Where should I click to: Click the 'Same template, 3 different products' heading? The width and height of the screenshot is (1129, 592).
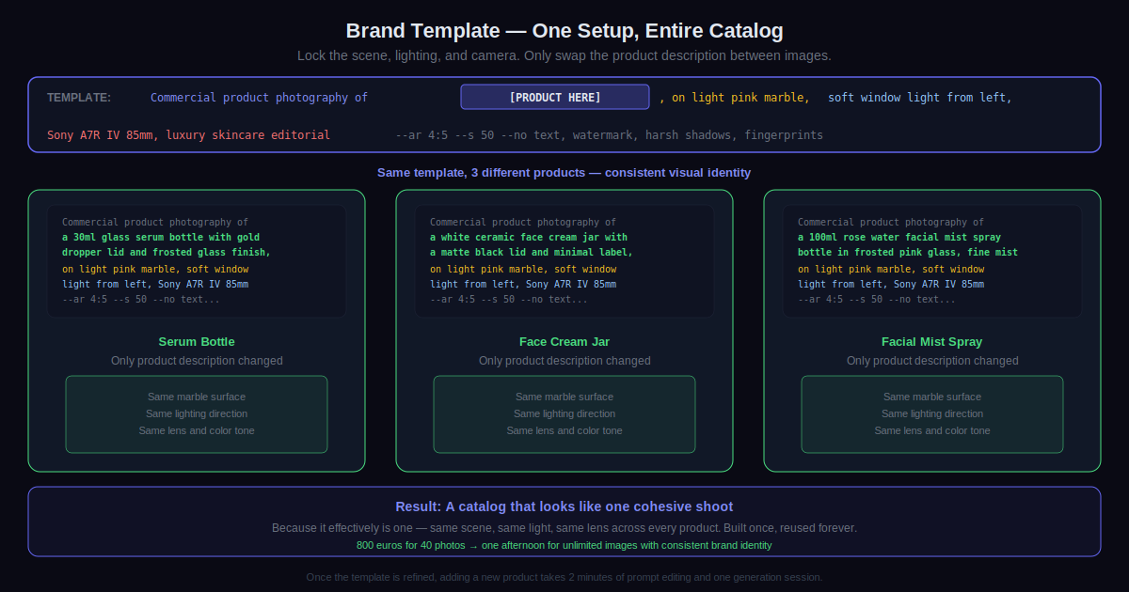coord(564,173)
